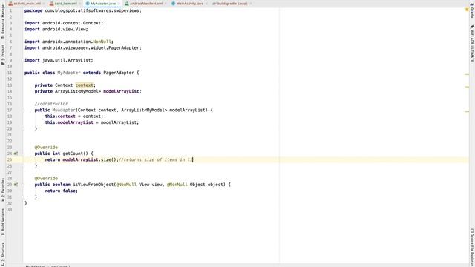
Task: Click the this.context assignment line
Action: [x=74, y=116]
